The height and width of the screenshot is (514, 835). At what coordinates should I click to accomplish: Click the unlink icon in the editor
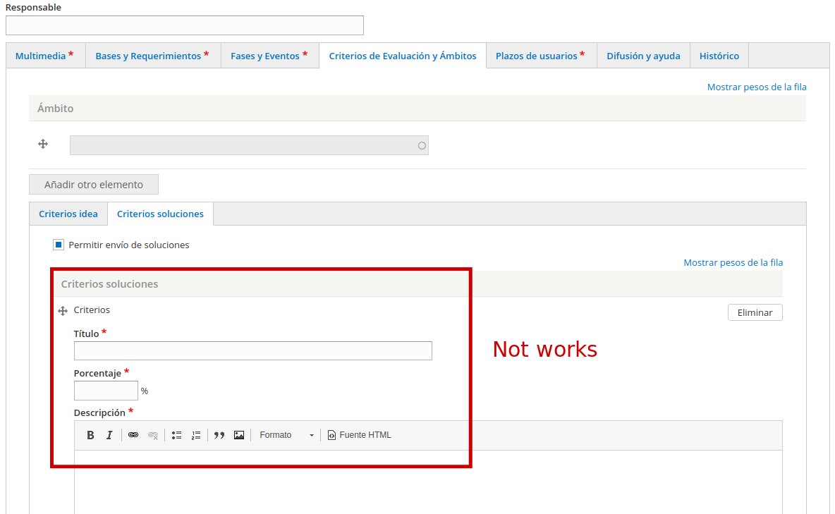[x=153, y=434]
